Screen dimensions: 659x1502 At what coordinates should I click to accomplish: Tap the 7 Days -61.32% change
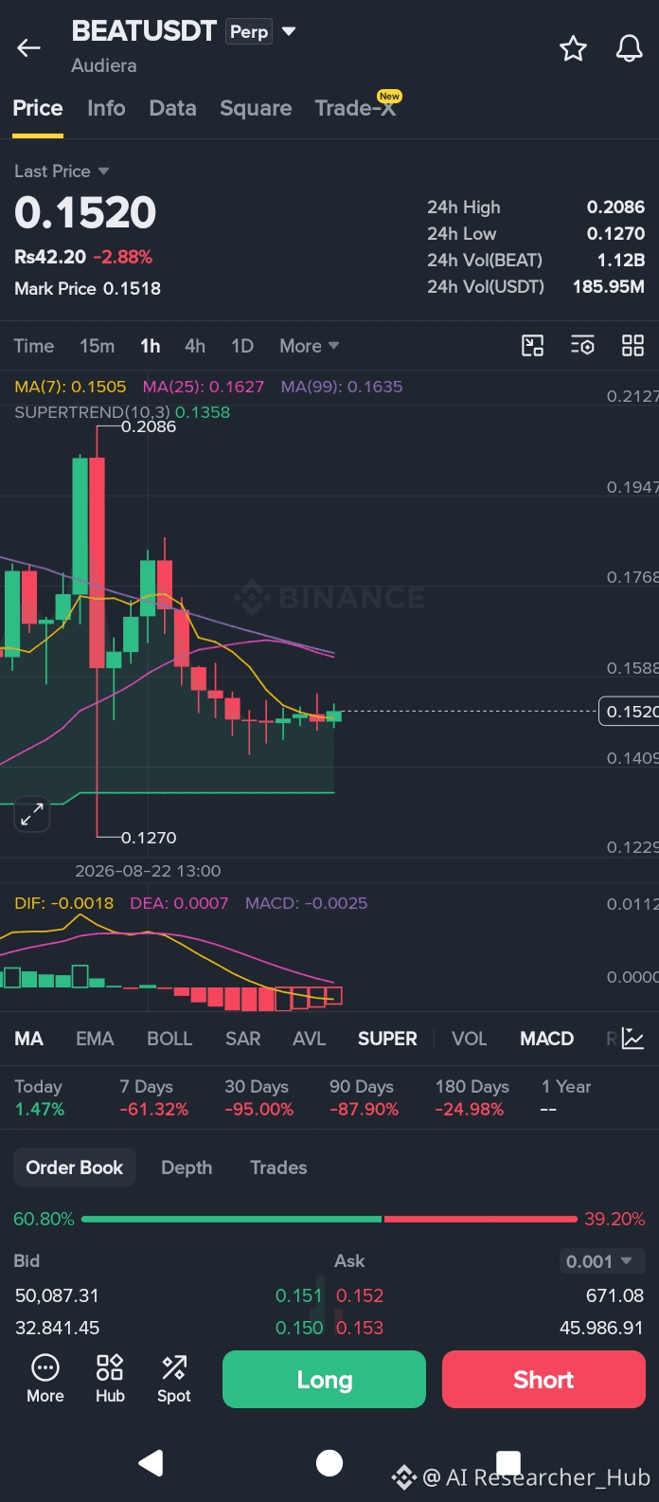click(x=154, y=1097)
